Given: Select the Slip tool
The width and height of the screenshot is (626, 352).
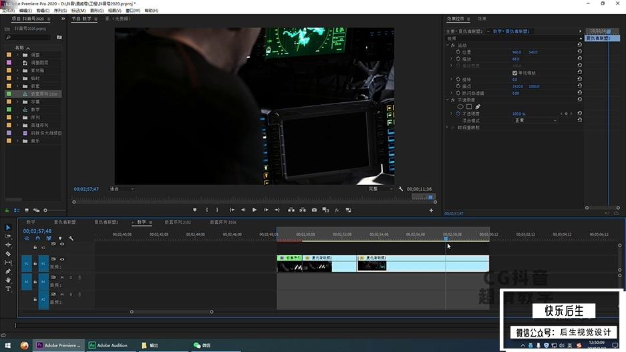Looking at the screenshot, I should (x=8, y=262).
